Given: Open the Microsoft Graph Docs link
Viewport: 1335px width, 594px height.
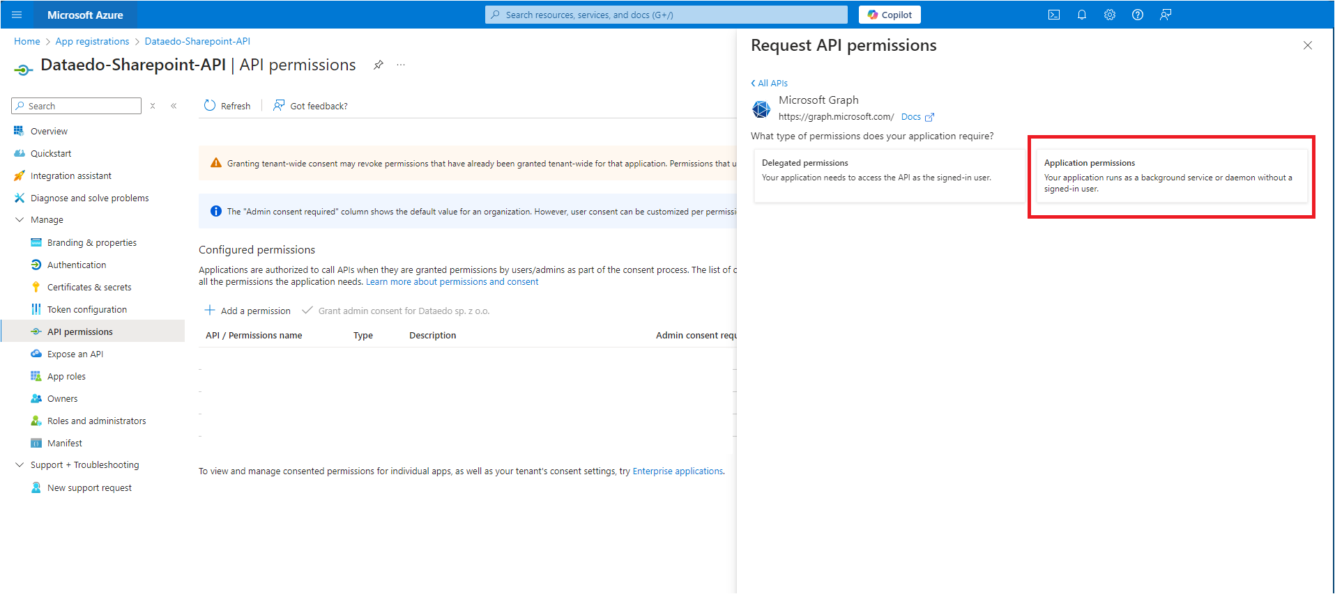Looking at the screenshot, I should coord(917,117).
